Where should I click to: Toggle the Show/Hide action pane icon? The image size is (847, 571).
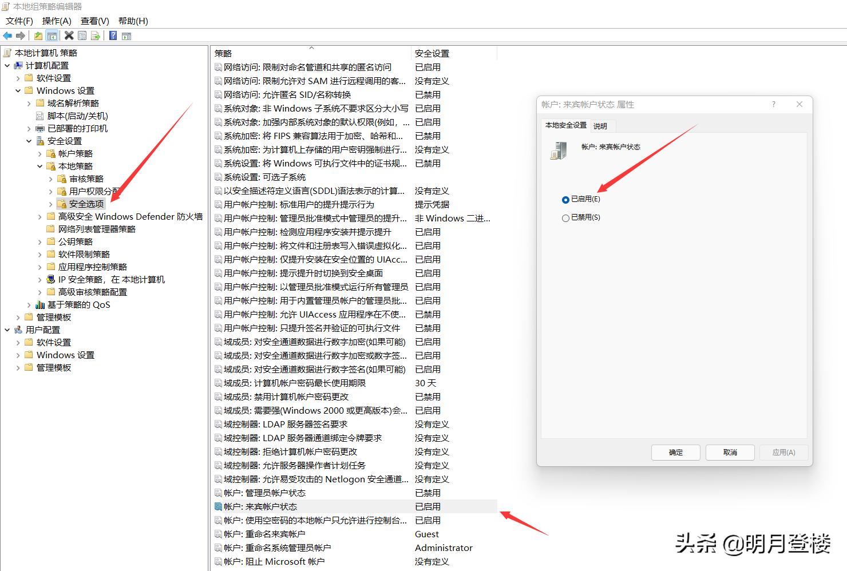click(126, 35)
